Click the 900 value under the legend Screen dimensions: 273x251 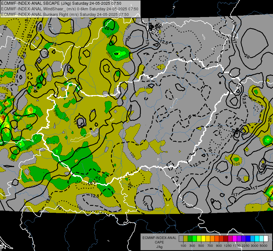coord(219,246)
